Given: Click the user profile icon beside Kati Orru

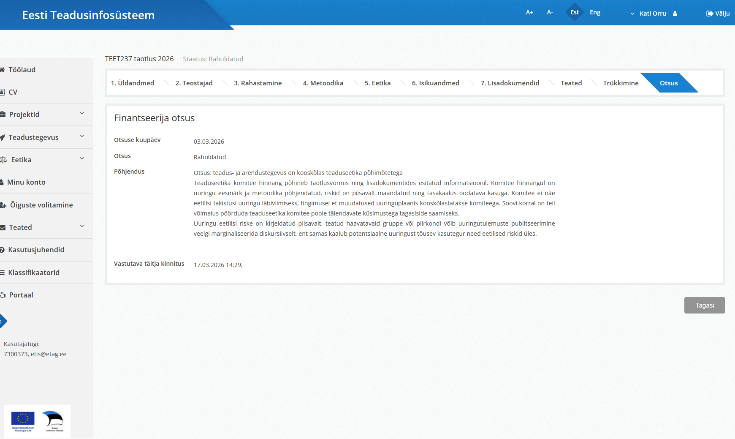Looking at the screenshot, I should coord(675,14).
